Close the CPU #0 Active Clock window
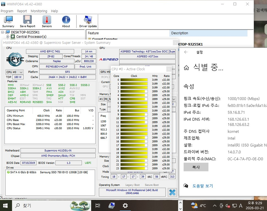Image resolution: width=267 pixels, height=211 pixels. tap(169, 69)
